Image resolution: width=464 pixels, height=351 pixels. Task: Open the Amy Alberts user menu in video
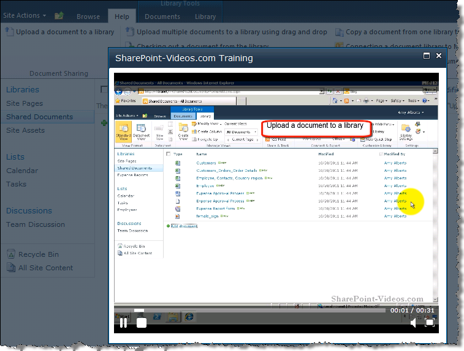(411, 113)
